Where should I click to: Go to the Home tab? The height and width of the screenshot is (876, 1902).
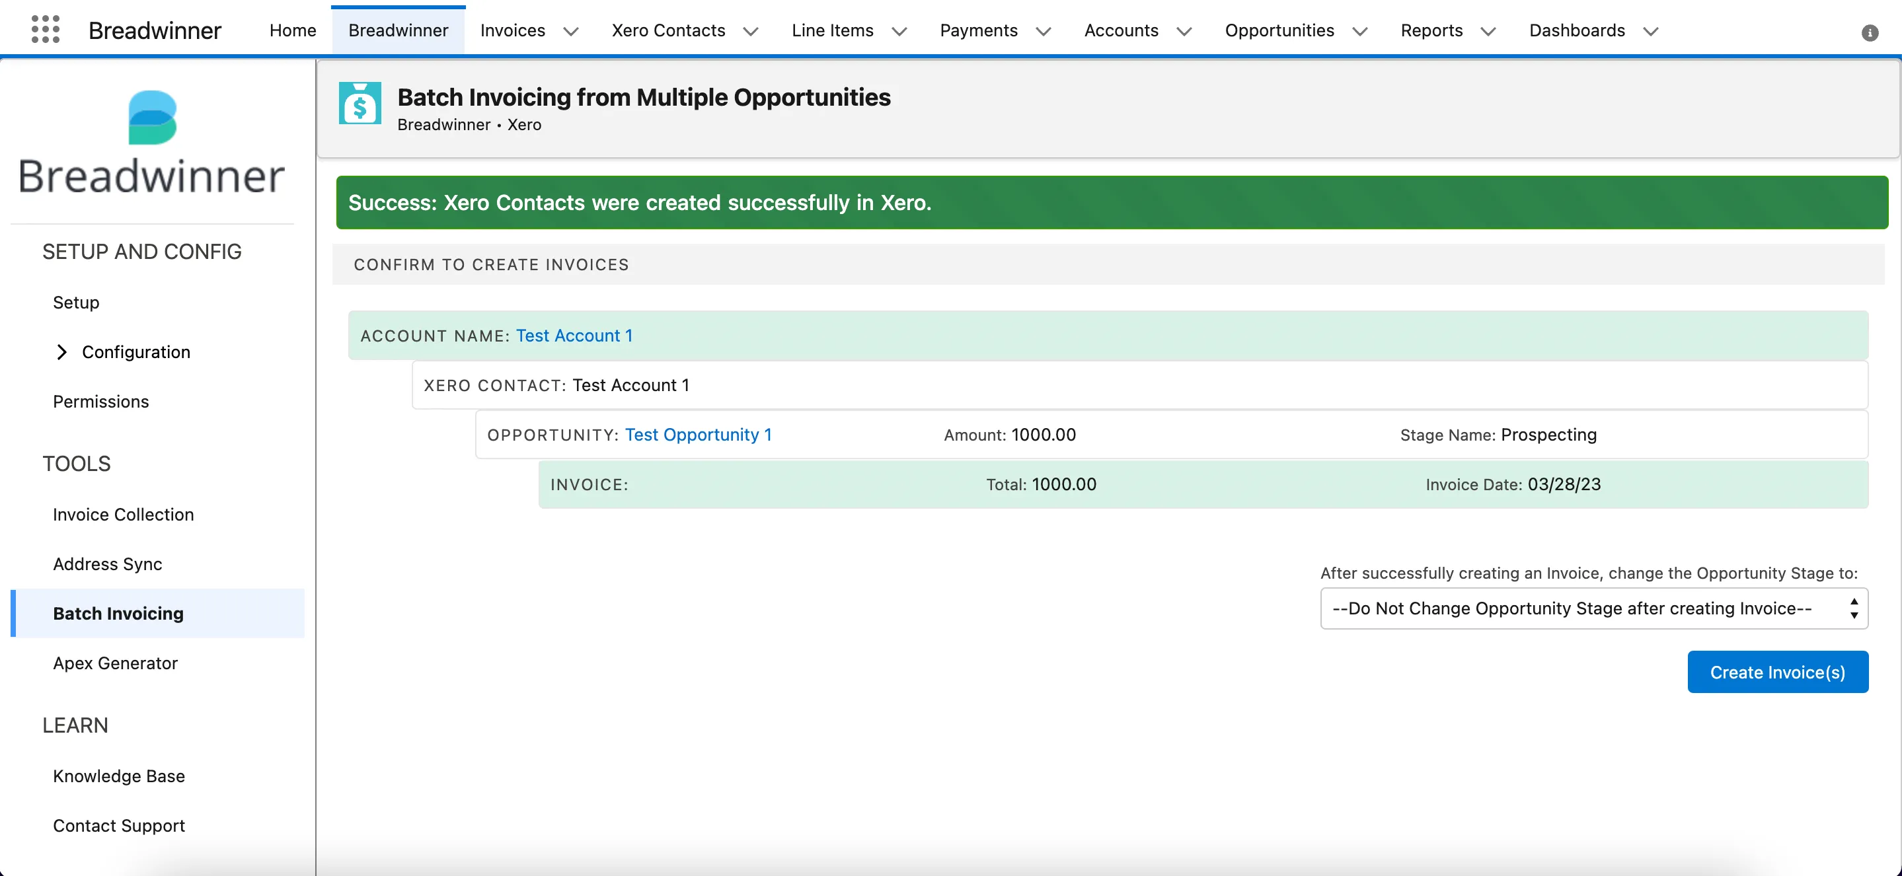[x=292, y=30]
